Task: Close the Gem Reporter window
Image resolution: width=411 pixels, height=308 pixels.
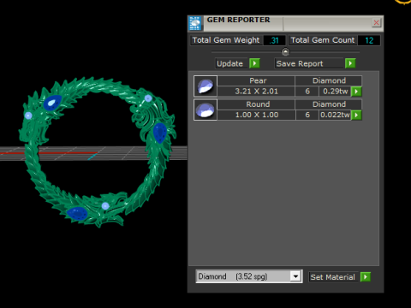Action: pos(377,23)
